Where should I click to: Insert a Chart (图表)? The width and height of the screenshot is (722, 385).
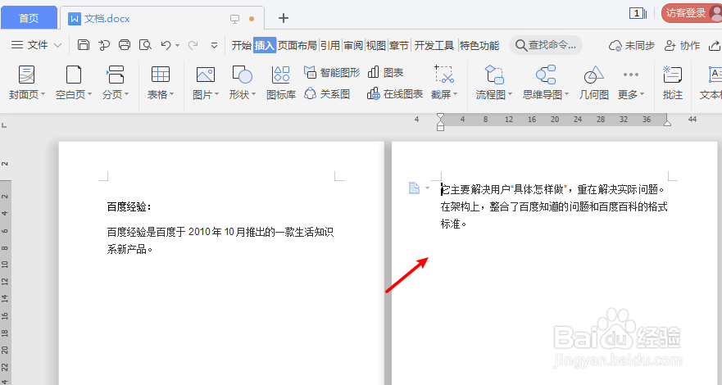click(385, 72)
